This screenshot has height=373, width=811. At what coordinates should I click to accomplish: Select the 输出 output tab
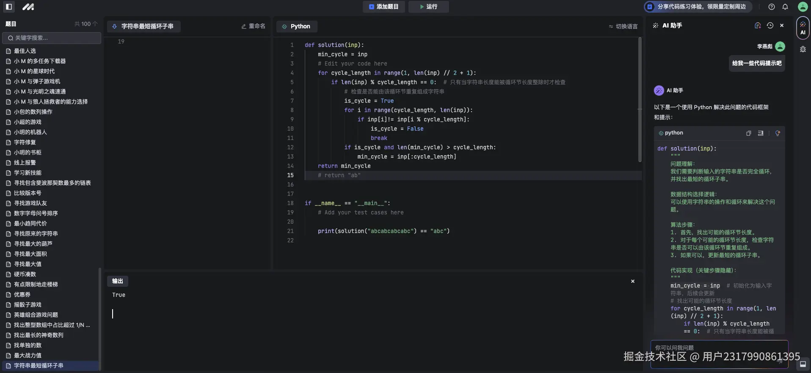(x=117, y=281)
